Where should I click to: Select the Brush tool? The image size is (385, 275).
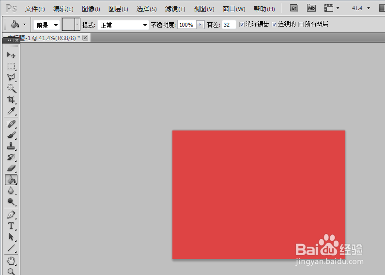point(11,135)
